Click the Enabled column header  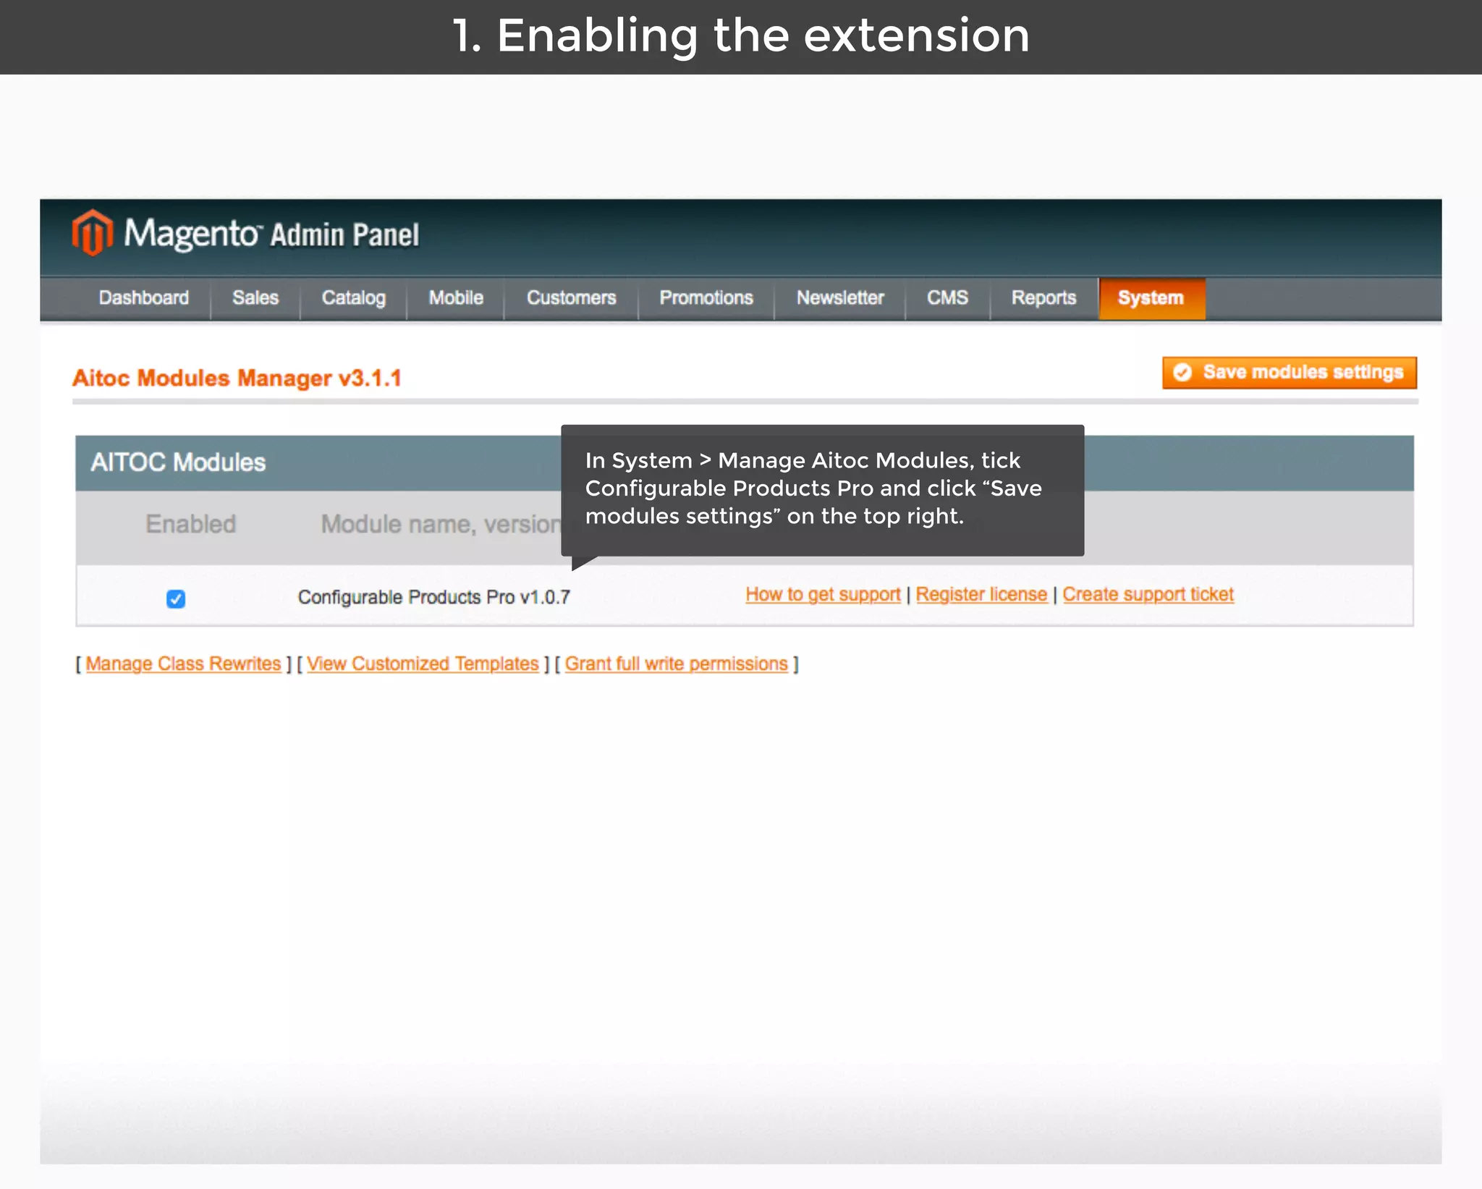pos(191,524)
